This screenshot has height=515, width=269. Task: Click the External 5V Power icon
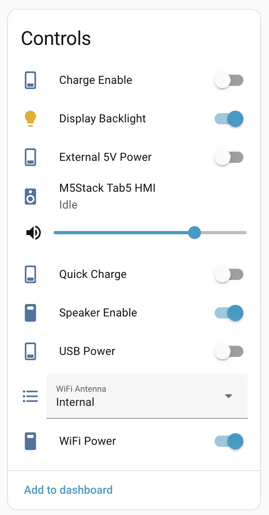point(30,157)
